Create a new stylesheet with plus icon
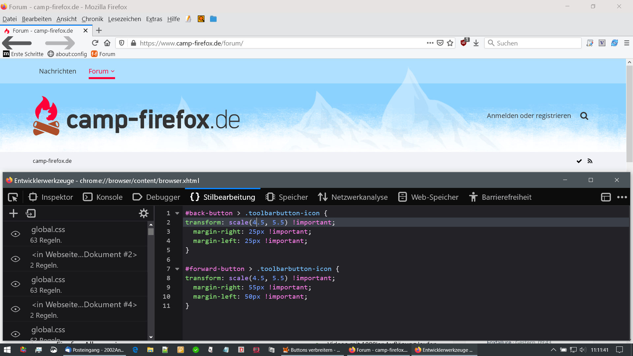Image resolution: width=633 pixels, height=356 pixels. (14, 213)
